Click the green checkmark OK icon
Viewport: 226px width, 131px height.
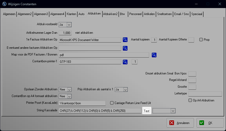[202, 123]
